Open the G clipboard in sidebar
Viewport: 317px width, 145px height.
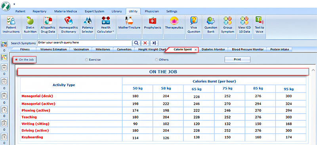(4, 81)
